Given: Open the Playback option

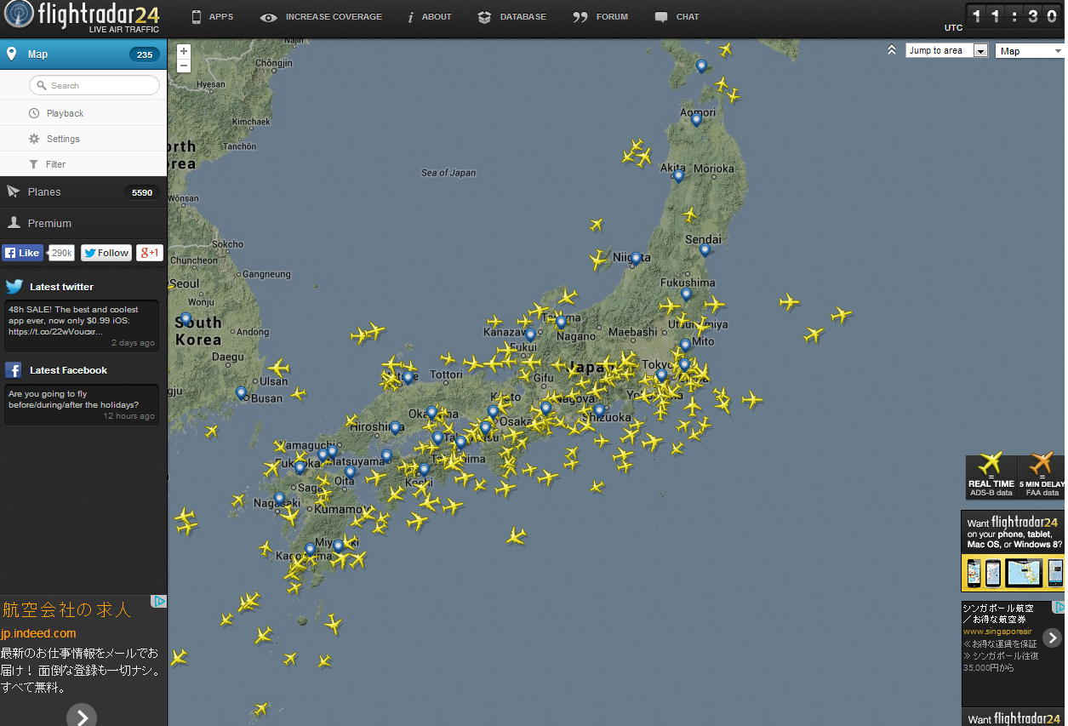Looking at the screenshot, I should point(65,113).
